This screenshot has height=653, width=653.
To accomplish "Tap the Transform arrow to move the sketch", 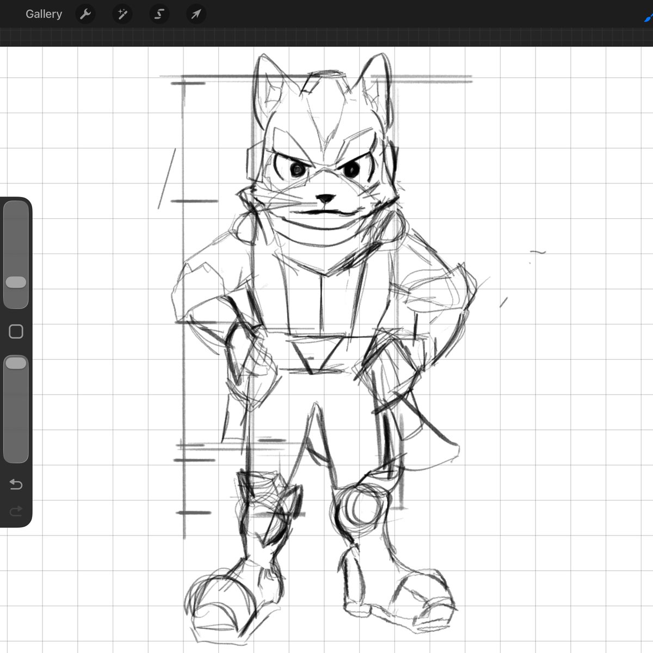I will (195, 14).
